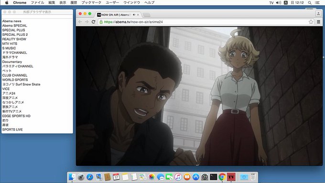
Task: Open the volume control in menu bar
Action: point(279,3)
